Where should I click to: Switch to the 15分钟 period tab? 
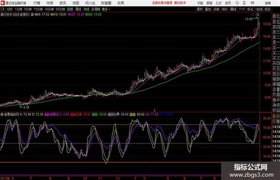point(38,9)
